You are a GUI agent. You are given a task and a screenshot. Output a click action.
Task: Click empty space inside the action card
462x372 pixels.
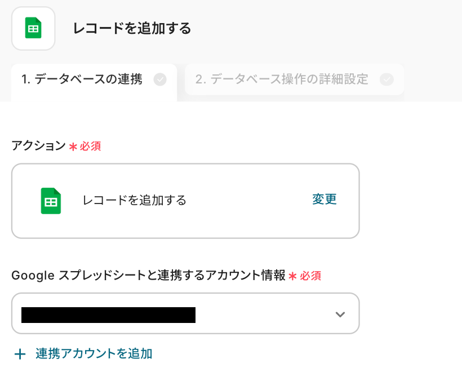coord(248,220)
